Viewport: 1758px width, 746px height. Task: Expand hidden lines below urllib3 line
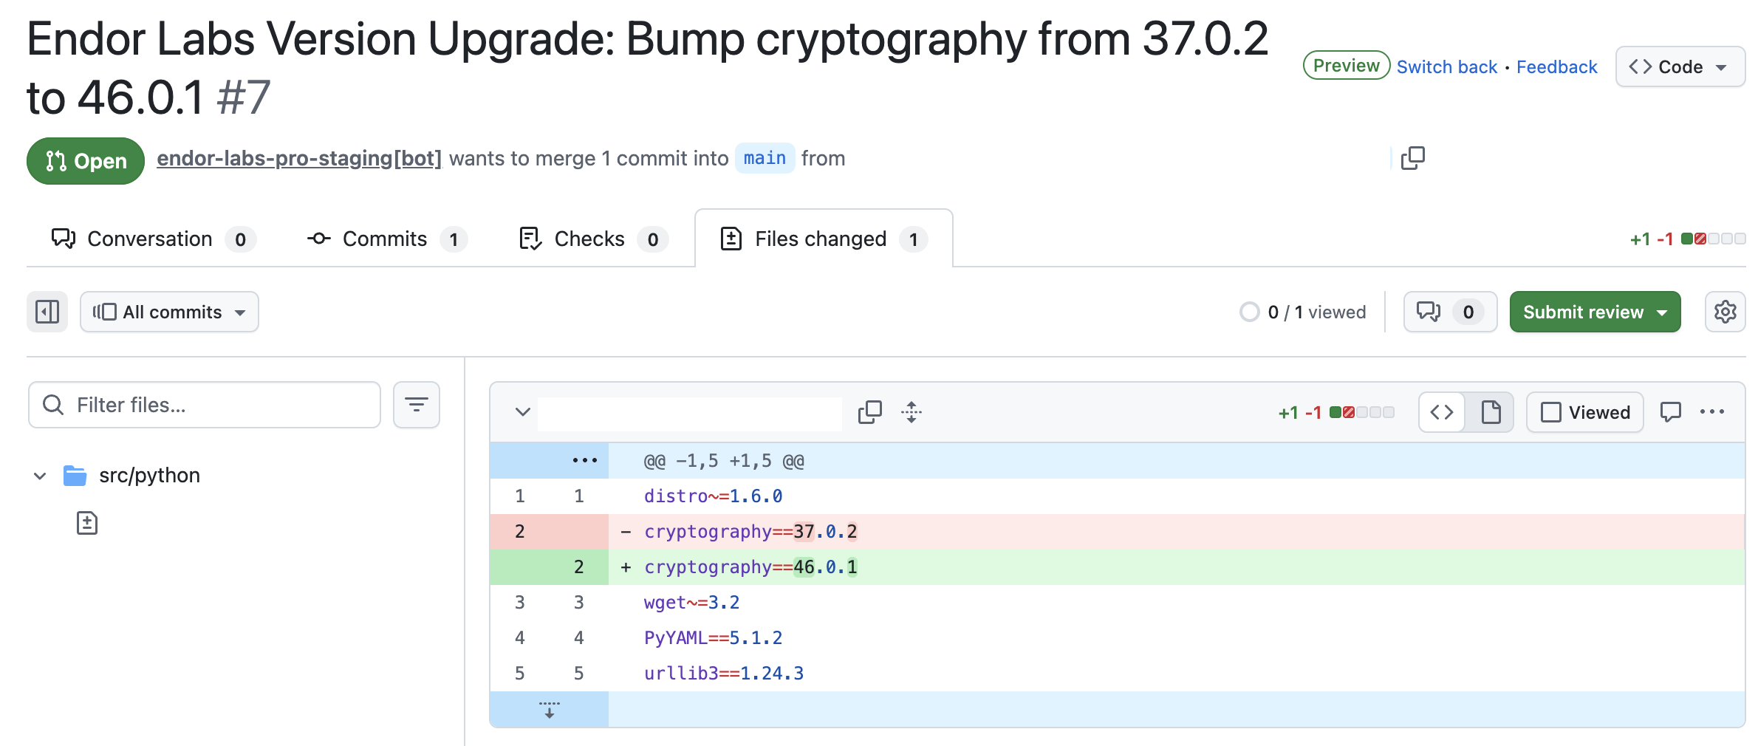[549, 710]
